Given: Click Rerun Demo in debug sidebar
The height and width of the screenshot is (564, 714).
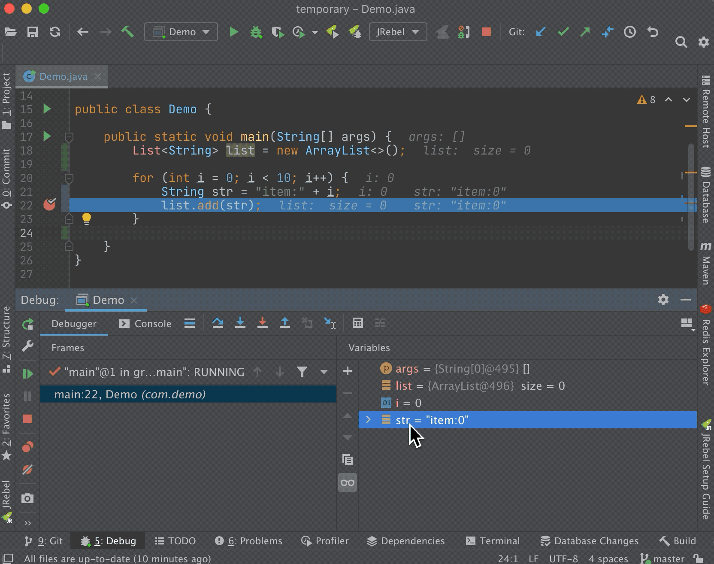Looking at the screenshot, I should pyautogui.click(x=27, y=324).
